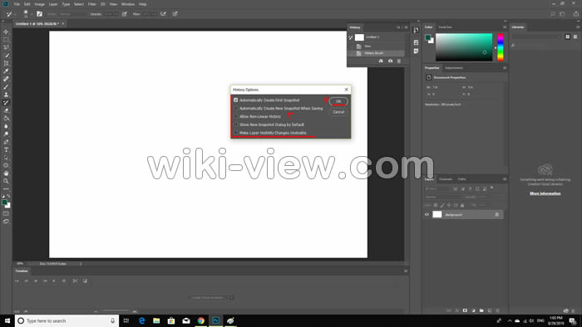Select the Clone Stamp tool
The image size is (582, 327).
[x=6, y=95]
